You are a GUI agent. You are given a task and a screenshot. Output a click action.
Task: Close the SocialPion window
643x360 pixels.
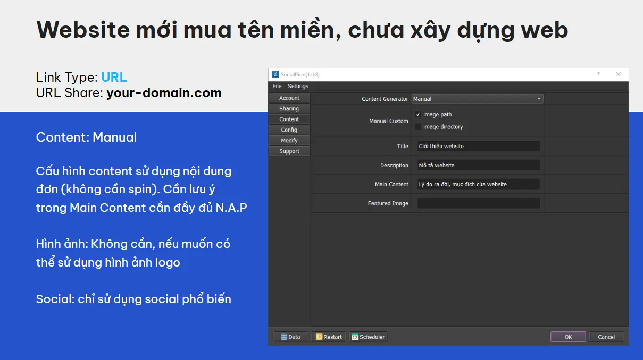click(618, 74)
